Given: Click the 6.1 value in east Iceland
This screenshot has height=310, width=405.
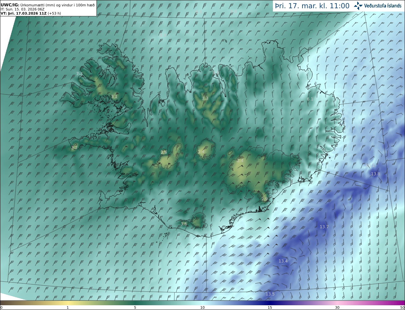Looking at the screenshot, I should click(x=310, y=99).
